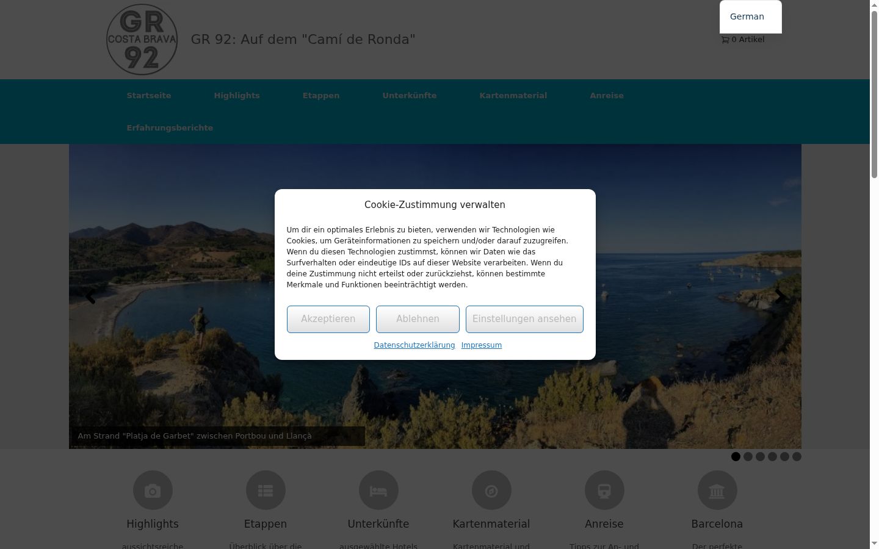The width and height of the screenshot is (879, 549).
Task: Jump to the first slide dot
Action: point(736,456)
